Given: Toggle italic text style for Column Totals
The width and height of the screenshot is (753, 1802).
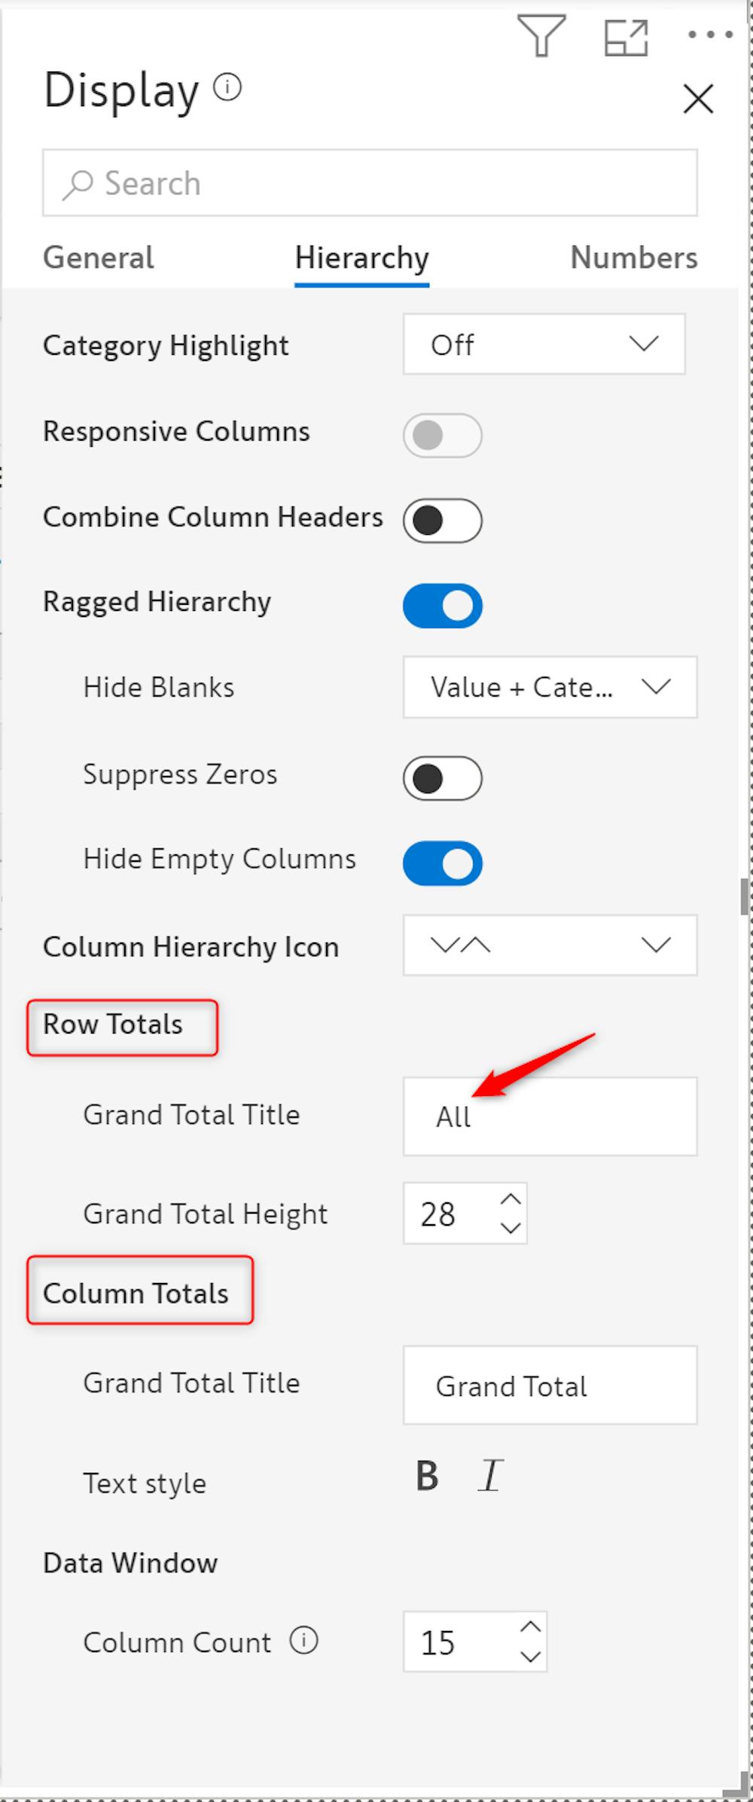Looking at the screenshot, I should pos(490,1476).
